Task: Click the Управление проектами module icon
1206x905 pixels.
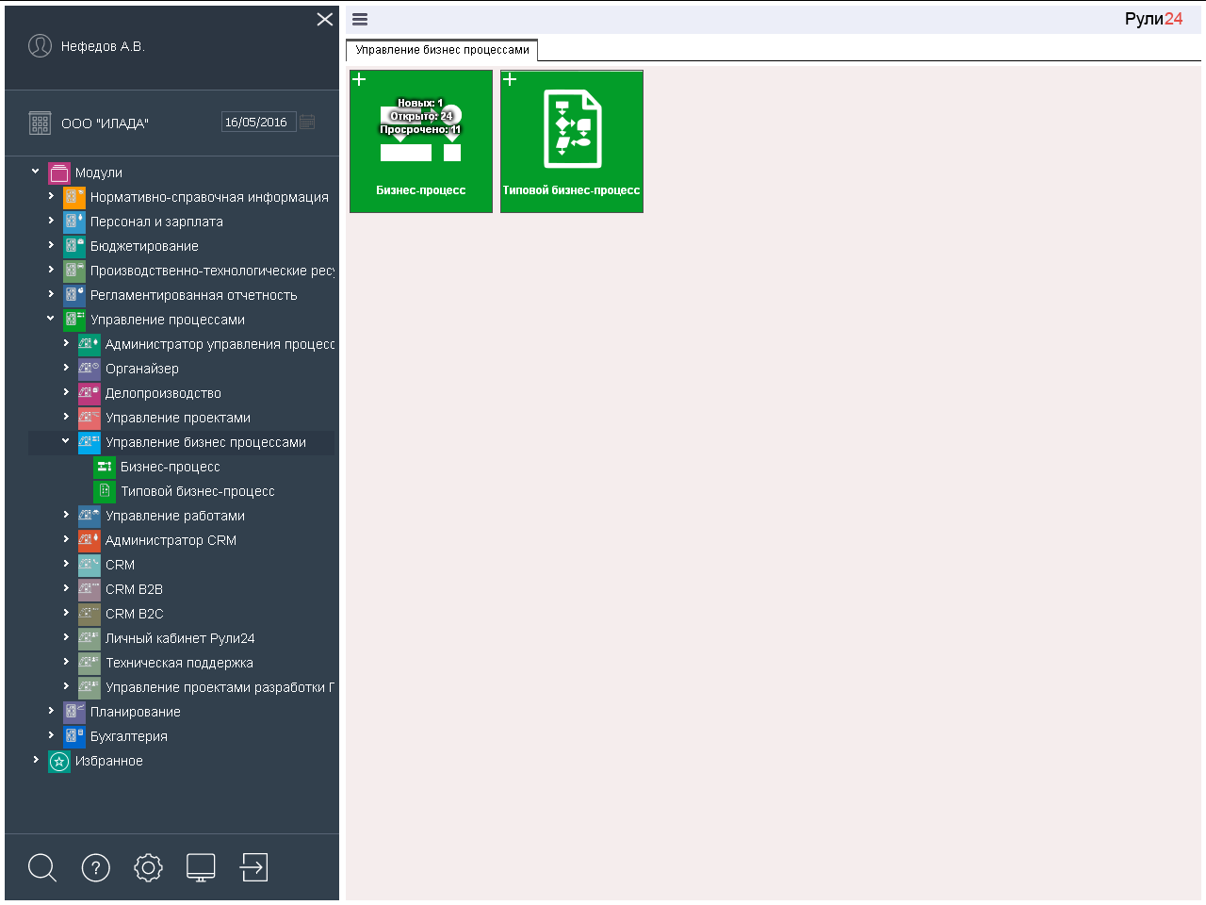Action: 90,418
